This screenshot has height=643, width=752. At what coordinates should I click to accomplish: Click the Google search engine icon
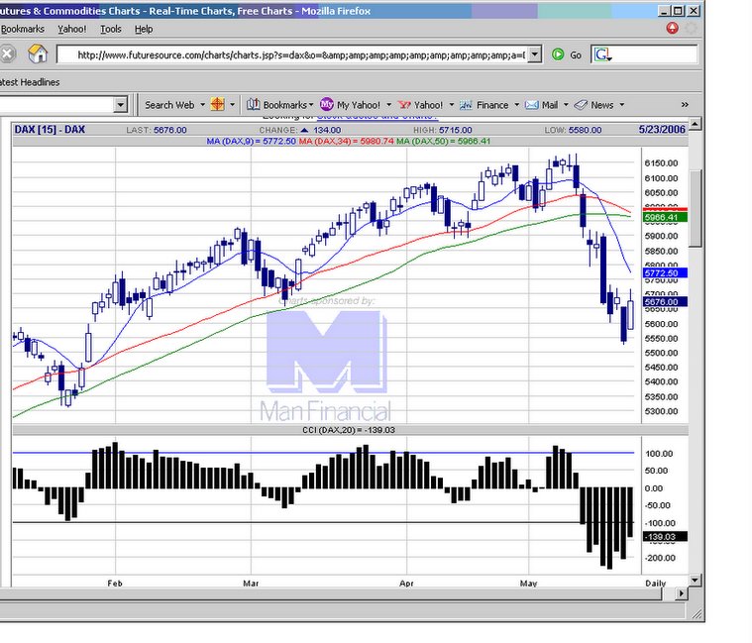point(602,54)
